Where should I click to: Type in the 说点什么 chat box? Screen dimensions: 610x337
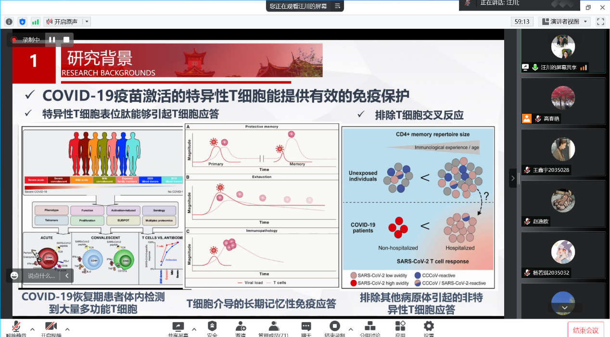[x=41, y=276]
